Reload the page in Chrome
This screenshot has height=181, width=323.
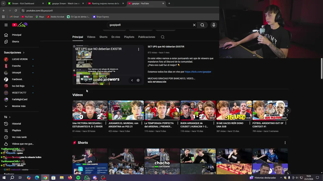pyautogui.click(x=16, y=11)
